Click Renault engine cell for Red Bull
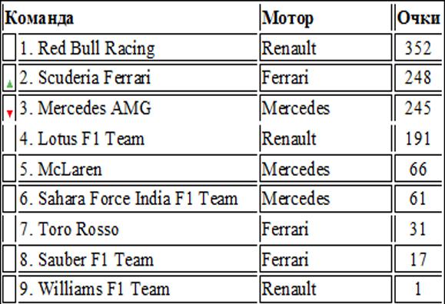The width and height of the screenshot is (445, 304). click(326, 48)
